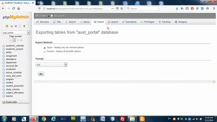Open Windows Start menu
Image resolution: width=217 pixels, height=122 pixels.
[4, 119]
